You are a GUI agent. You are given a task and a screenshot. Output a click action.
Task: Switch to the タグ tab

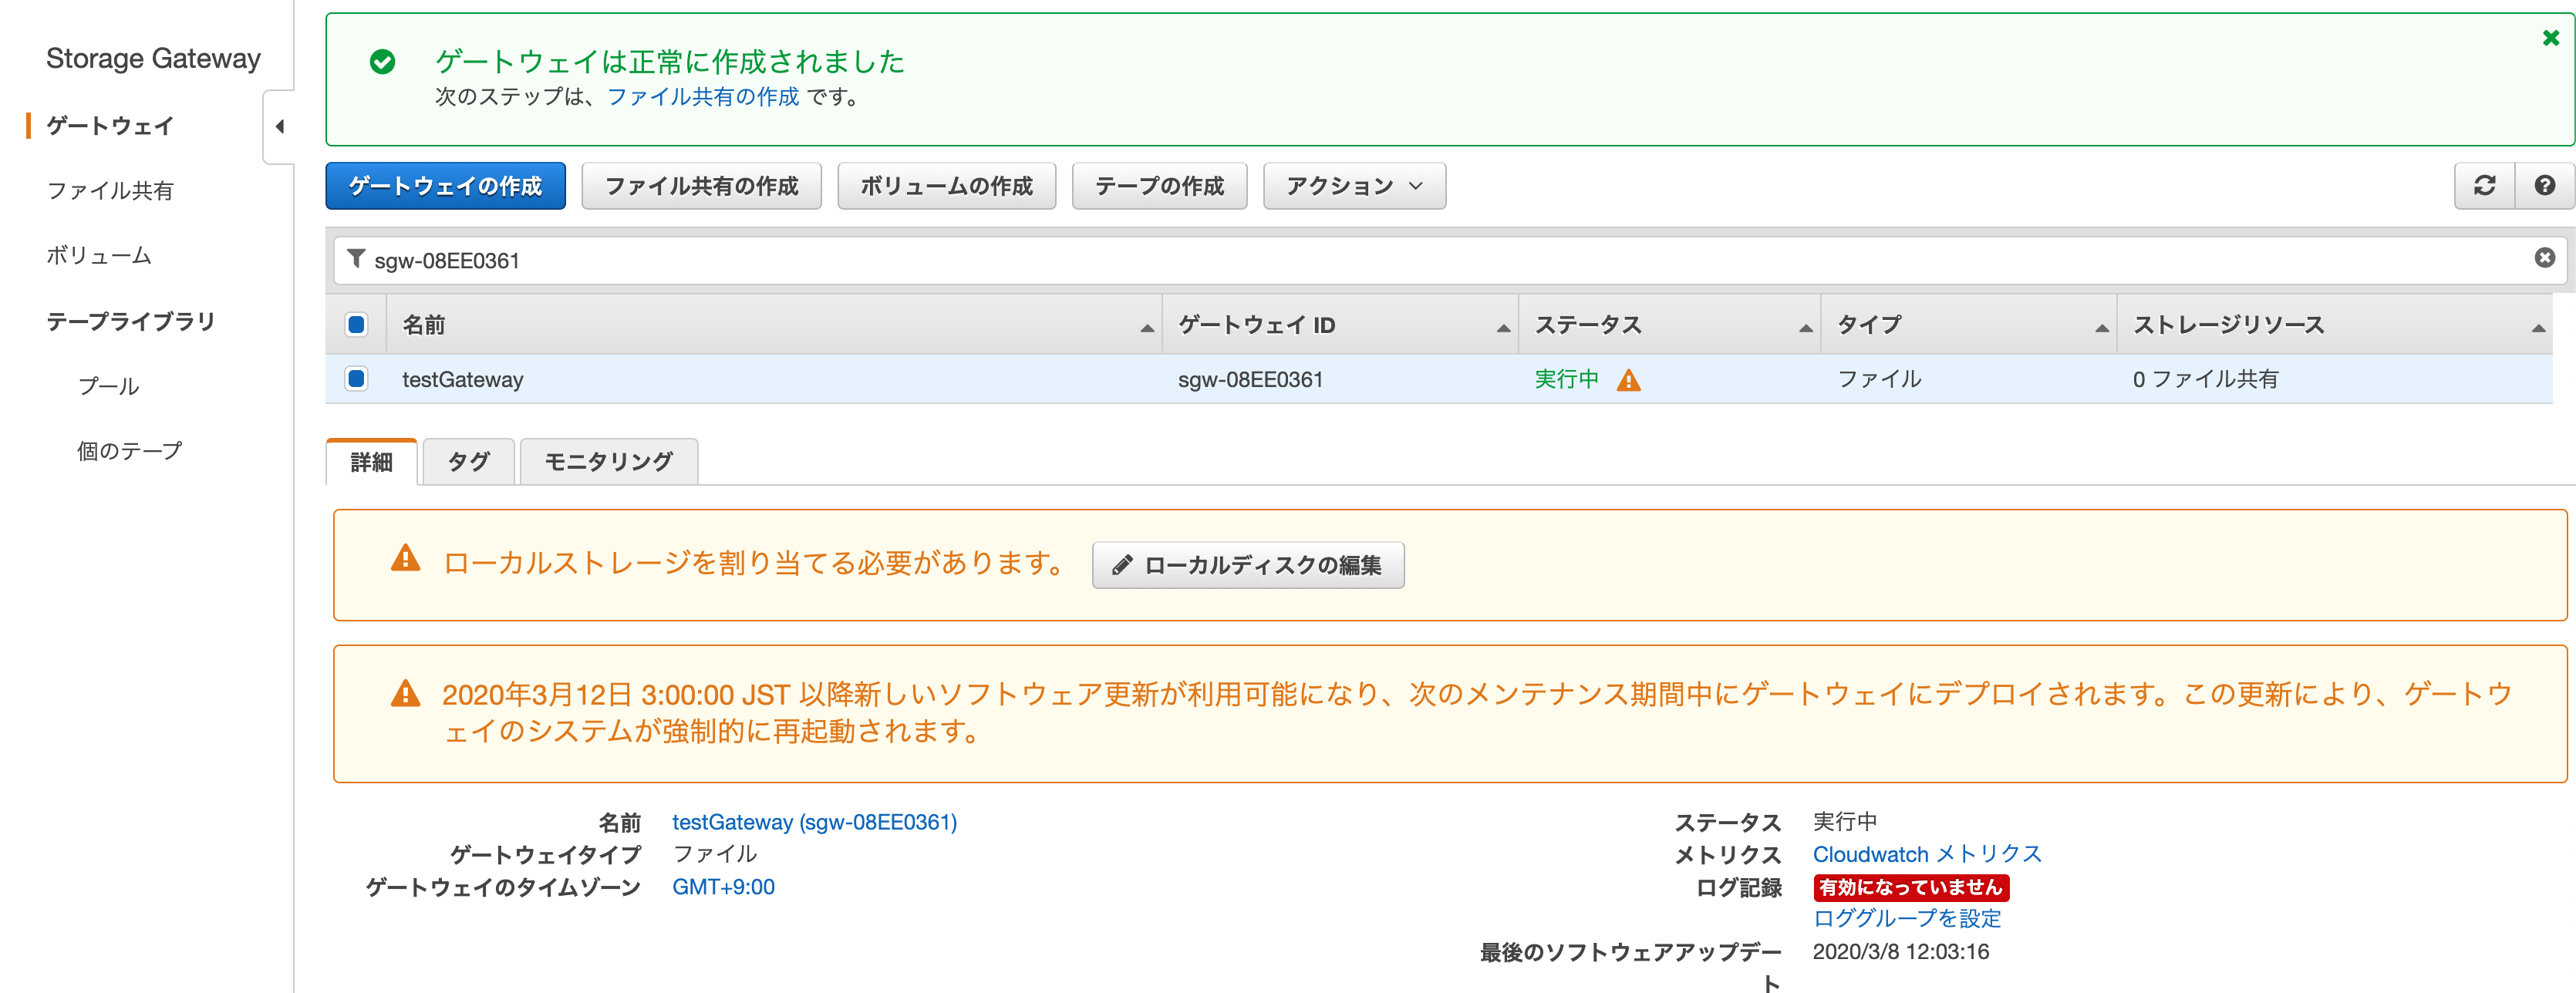point(468,462)
